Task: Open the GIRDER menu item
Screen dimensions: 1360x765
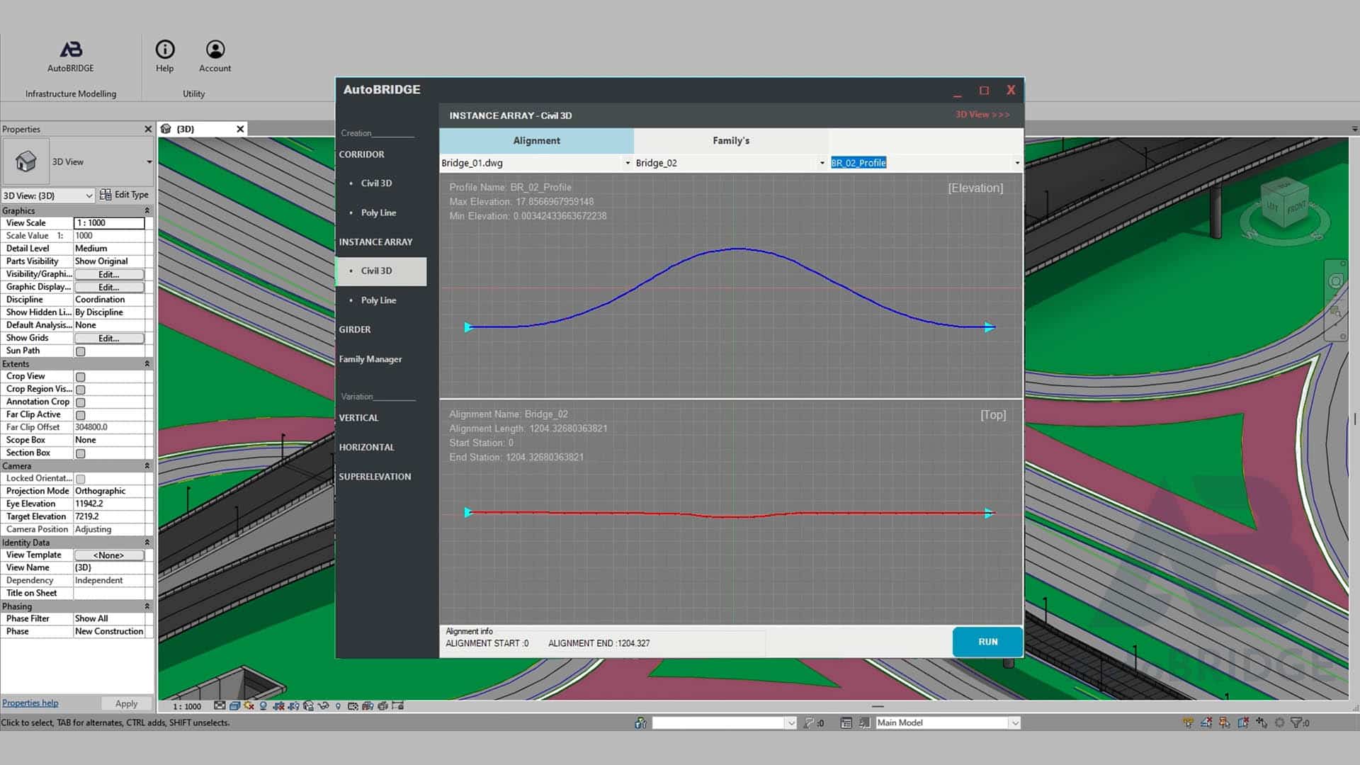Action: [x=355, y=329]
